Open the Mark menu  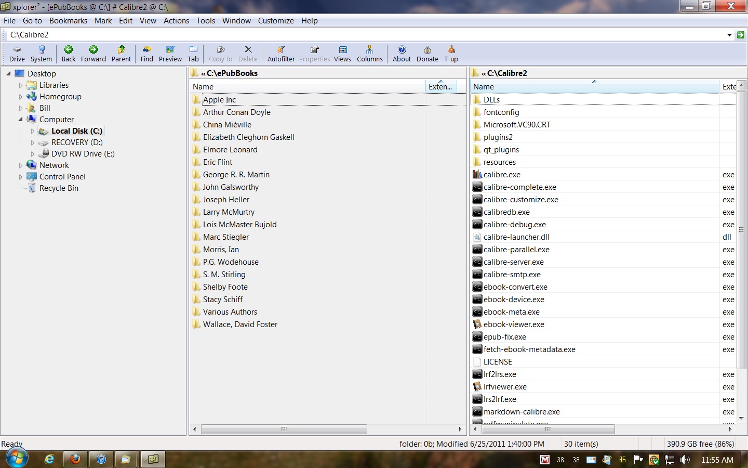pyautogui.click(x=103, y=21)
